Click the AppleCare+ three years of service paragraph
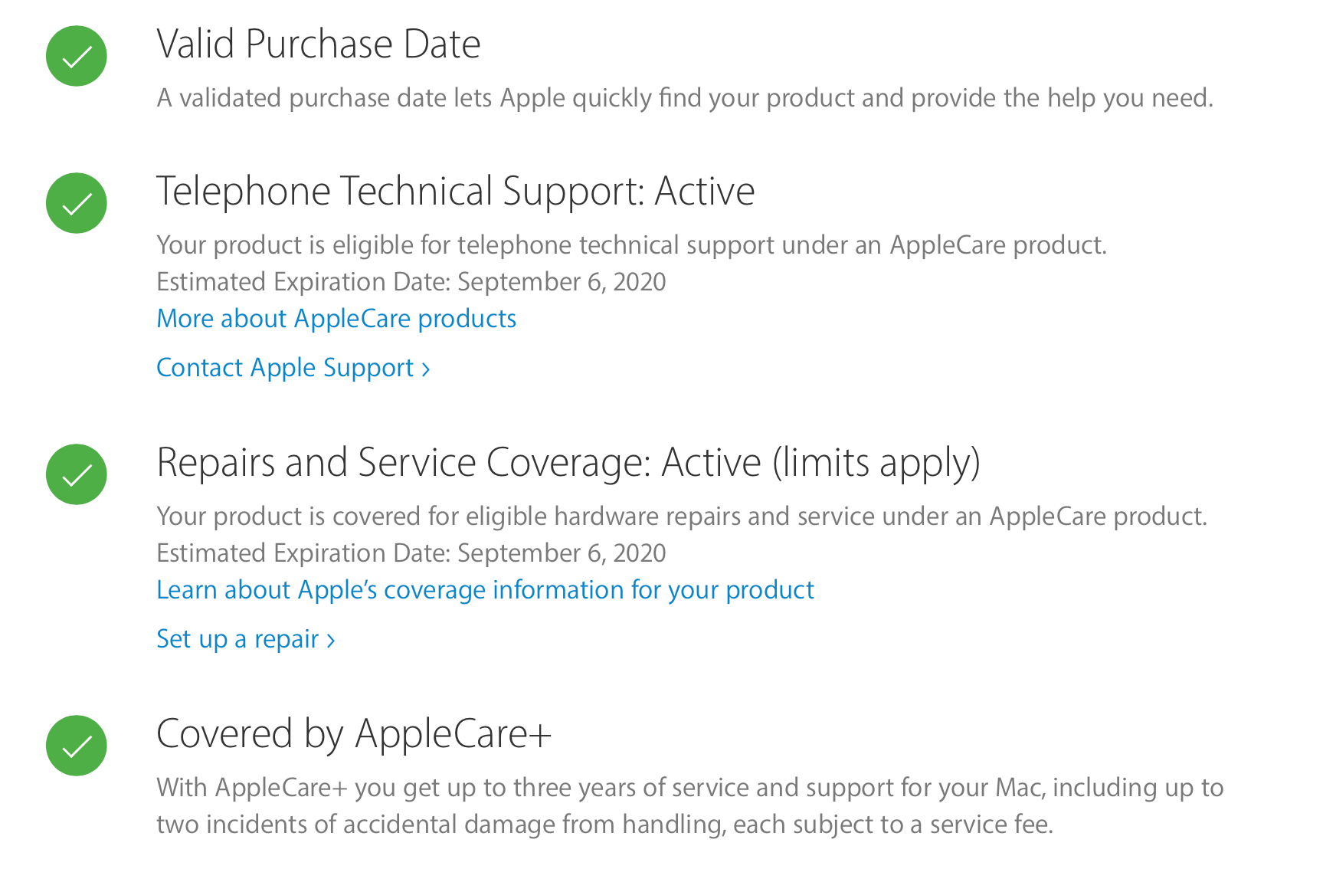 click(x=689, y=806)
